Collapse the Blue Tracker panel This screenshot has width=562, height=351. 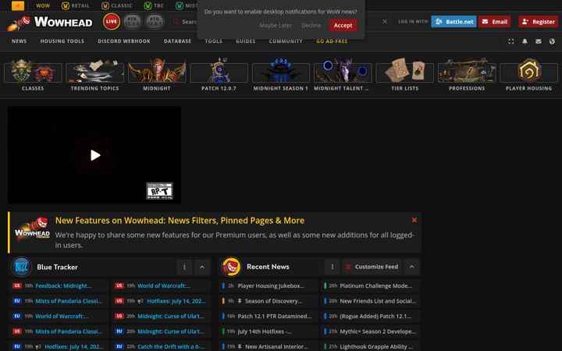(202, 267)
